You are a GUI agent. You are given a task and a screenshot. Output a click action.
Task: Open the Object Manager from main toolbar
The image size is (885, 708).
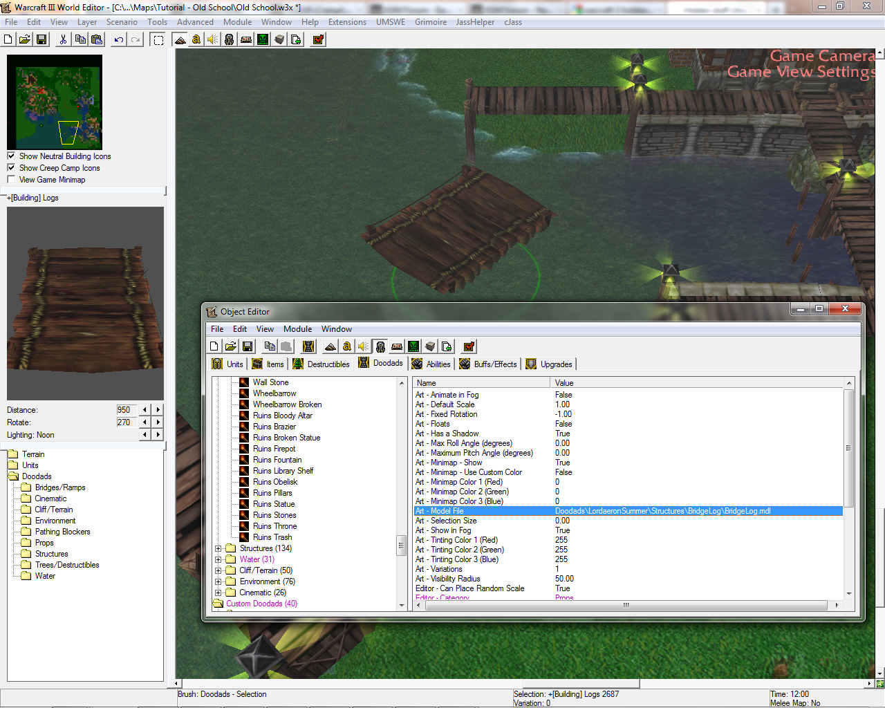(279, 39)
